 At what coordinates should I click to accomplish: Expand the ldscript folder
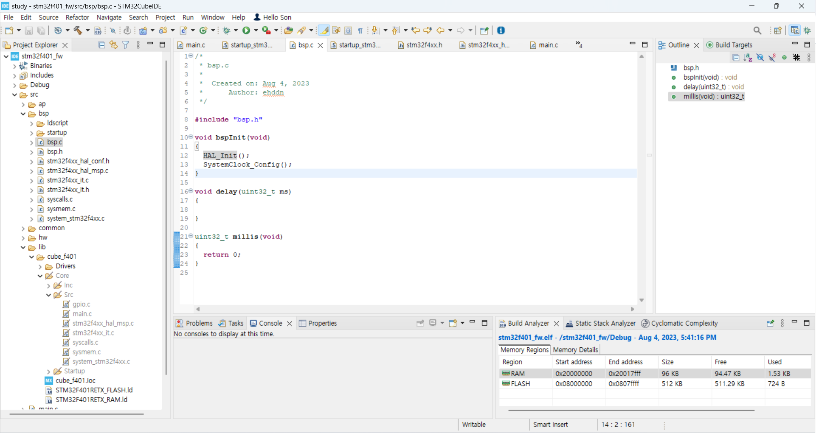(x=31, y=123)
